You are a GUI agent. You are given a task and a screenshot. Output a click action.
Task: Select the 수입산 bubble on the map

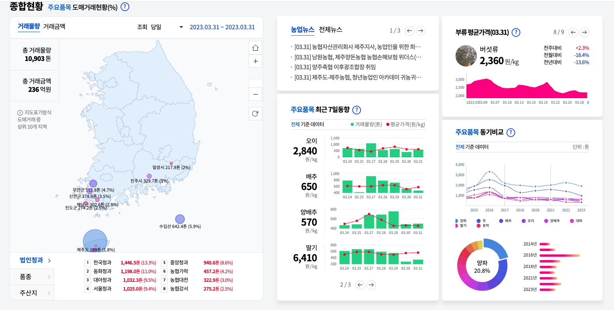180,219
